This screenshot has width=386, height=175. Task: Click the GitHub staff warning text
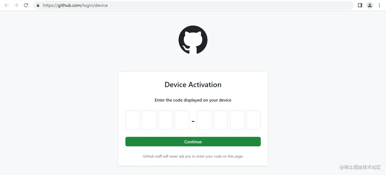tap(193, 156)
